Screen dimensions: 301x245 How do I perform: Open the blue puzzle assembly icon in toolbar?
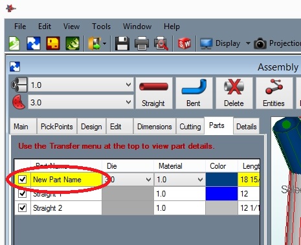(x=34, y=43)
